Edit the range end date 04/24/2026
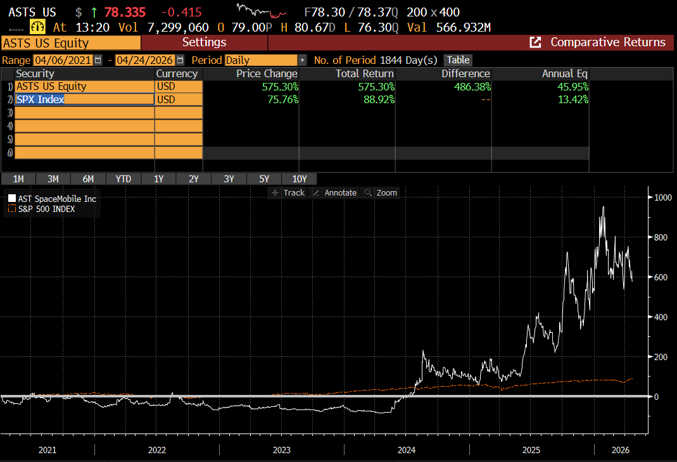This screenshot has height=462, width=677. [144, 60]
